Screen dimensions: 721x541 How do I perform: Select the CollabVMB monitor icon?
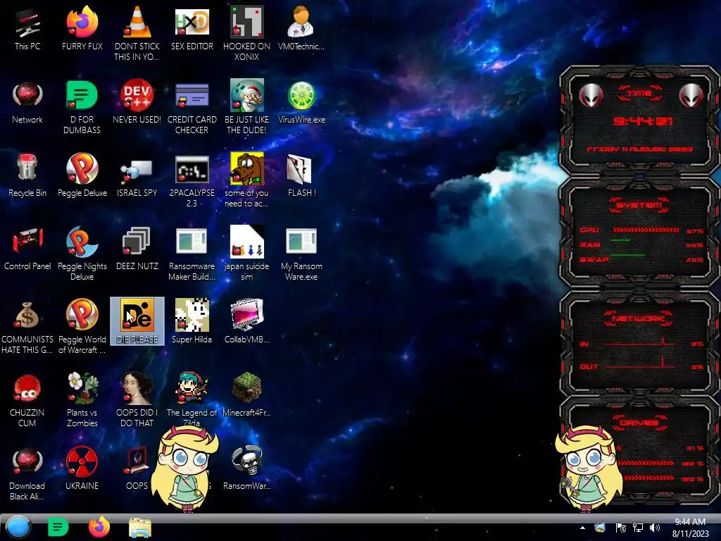[x=246, y=321]
